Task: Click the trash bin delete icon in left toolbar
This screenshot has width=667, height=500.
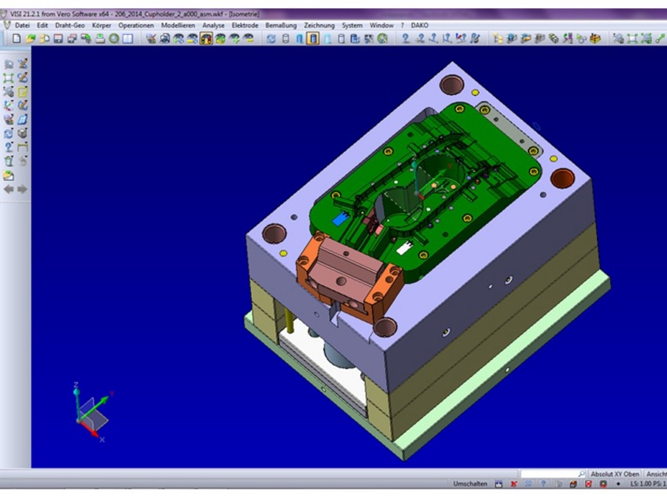Action: click(9, 161)
